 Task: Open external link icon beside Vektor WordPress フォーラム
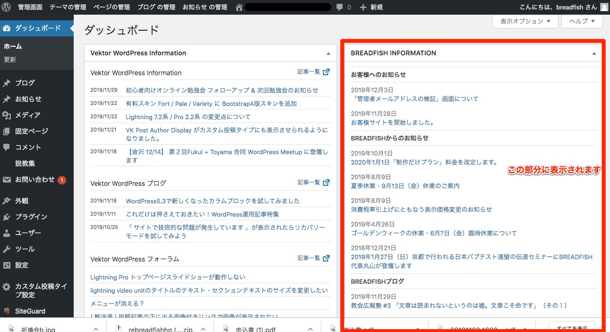[x=326, y=258]
